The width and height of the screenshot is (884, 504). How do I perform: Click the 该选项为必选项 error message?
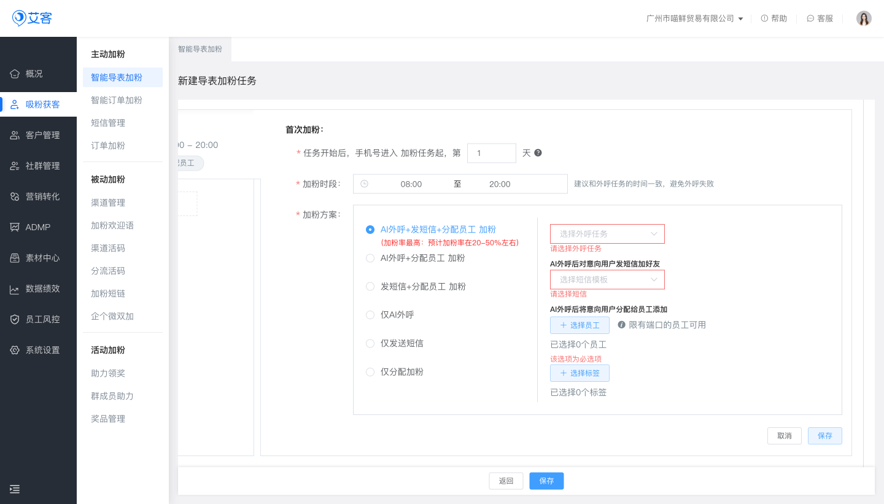tap(576, 359)
